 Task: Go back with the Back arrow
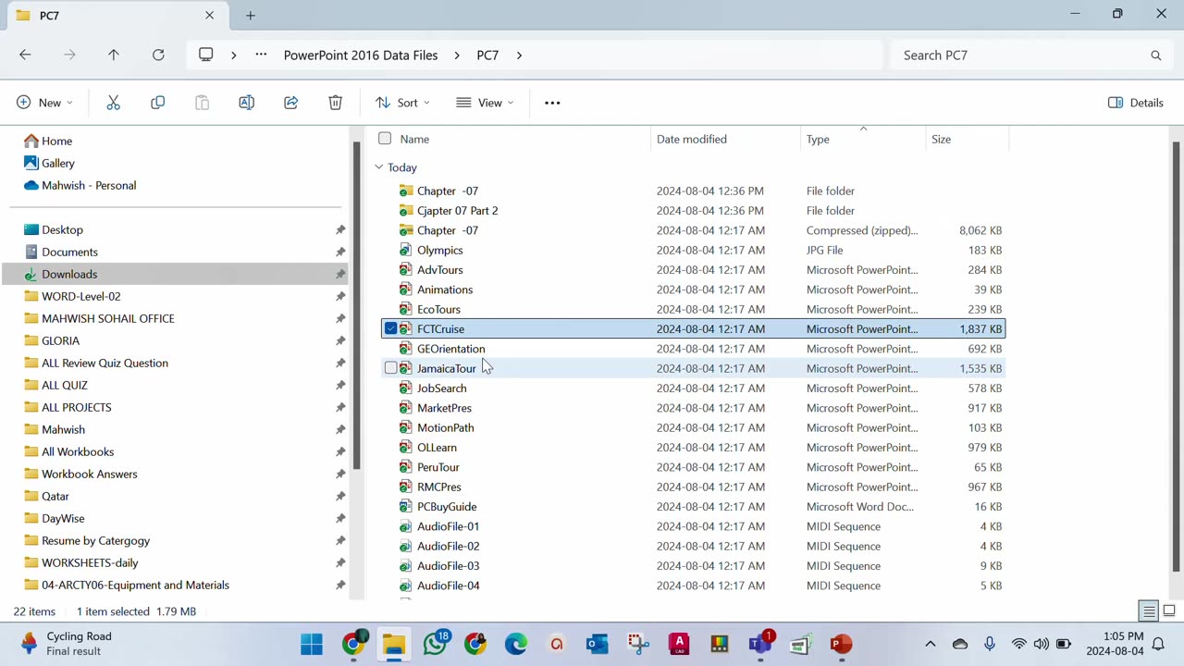point(25,55)
